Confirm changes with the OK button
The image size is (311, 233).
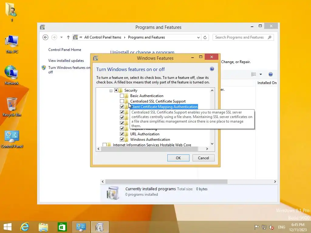click(x=178, y=158)
